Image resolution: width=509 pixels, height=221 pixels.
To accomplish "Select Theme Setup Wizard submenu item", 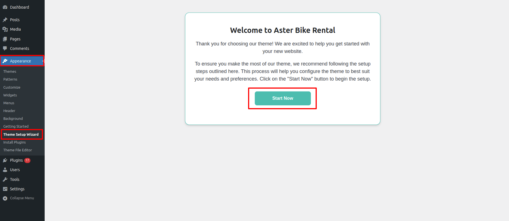I will (x=21, y=135).
